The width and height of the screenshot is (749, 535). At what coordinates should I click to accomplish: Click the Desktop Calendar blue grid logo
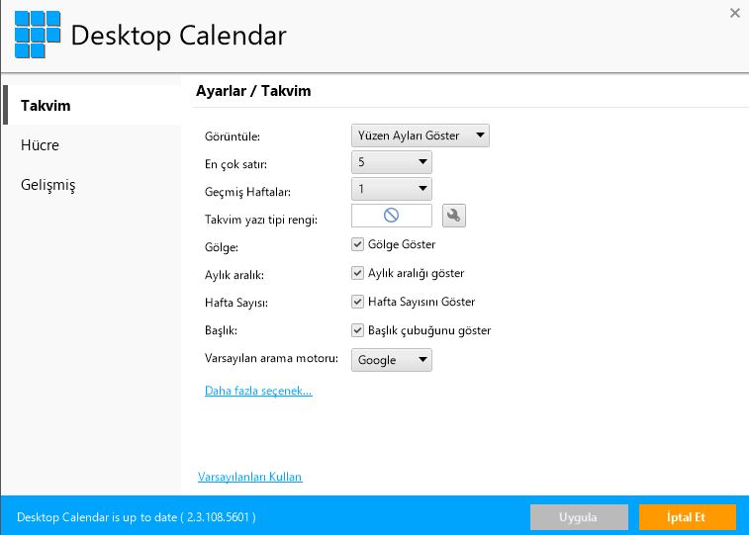tap(38, 35)
